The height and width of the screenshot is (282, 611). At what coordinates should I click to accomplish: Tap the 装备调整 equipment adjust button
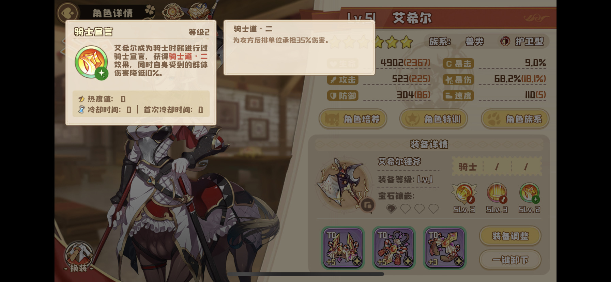tap(510, 236)
